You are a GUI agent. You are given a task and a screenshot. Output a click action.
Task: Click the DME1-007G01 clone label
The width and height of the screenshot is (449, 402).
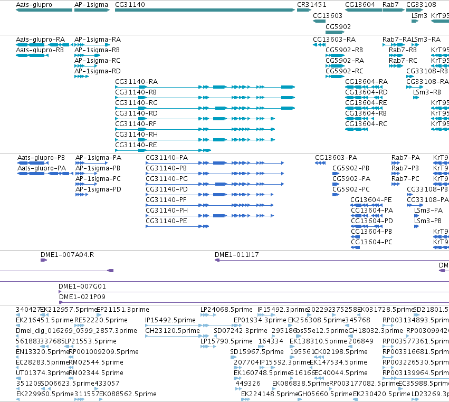[x=82, y=286]
